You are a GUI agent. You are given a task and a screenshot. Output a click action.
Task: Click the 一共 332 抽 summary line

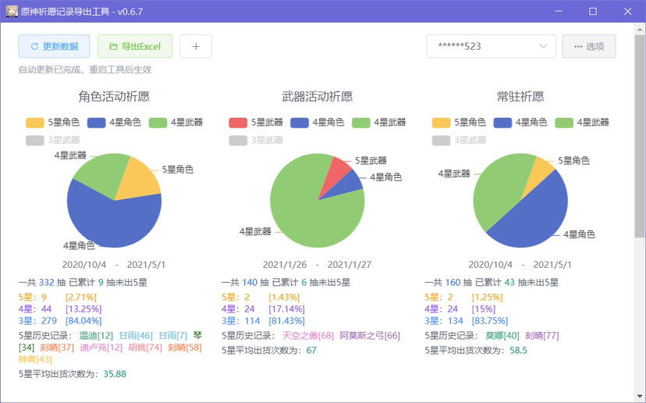point(83,282)
